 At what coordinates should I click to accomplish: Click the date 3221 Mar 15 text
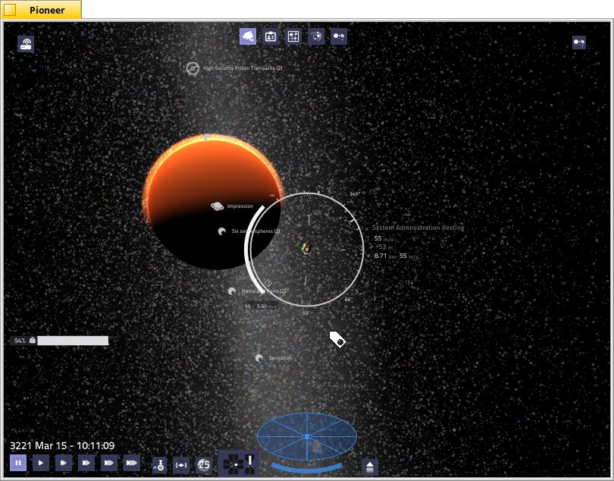click(40, 445)
